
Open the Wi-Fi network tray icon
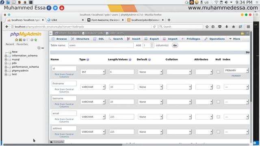click(216, 2)
